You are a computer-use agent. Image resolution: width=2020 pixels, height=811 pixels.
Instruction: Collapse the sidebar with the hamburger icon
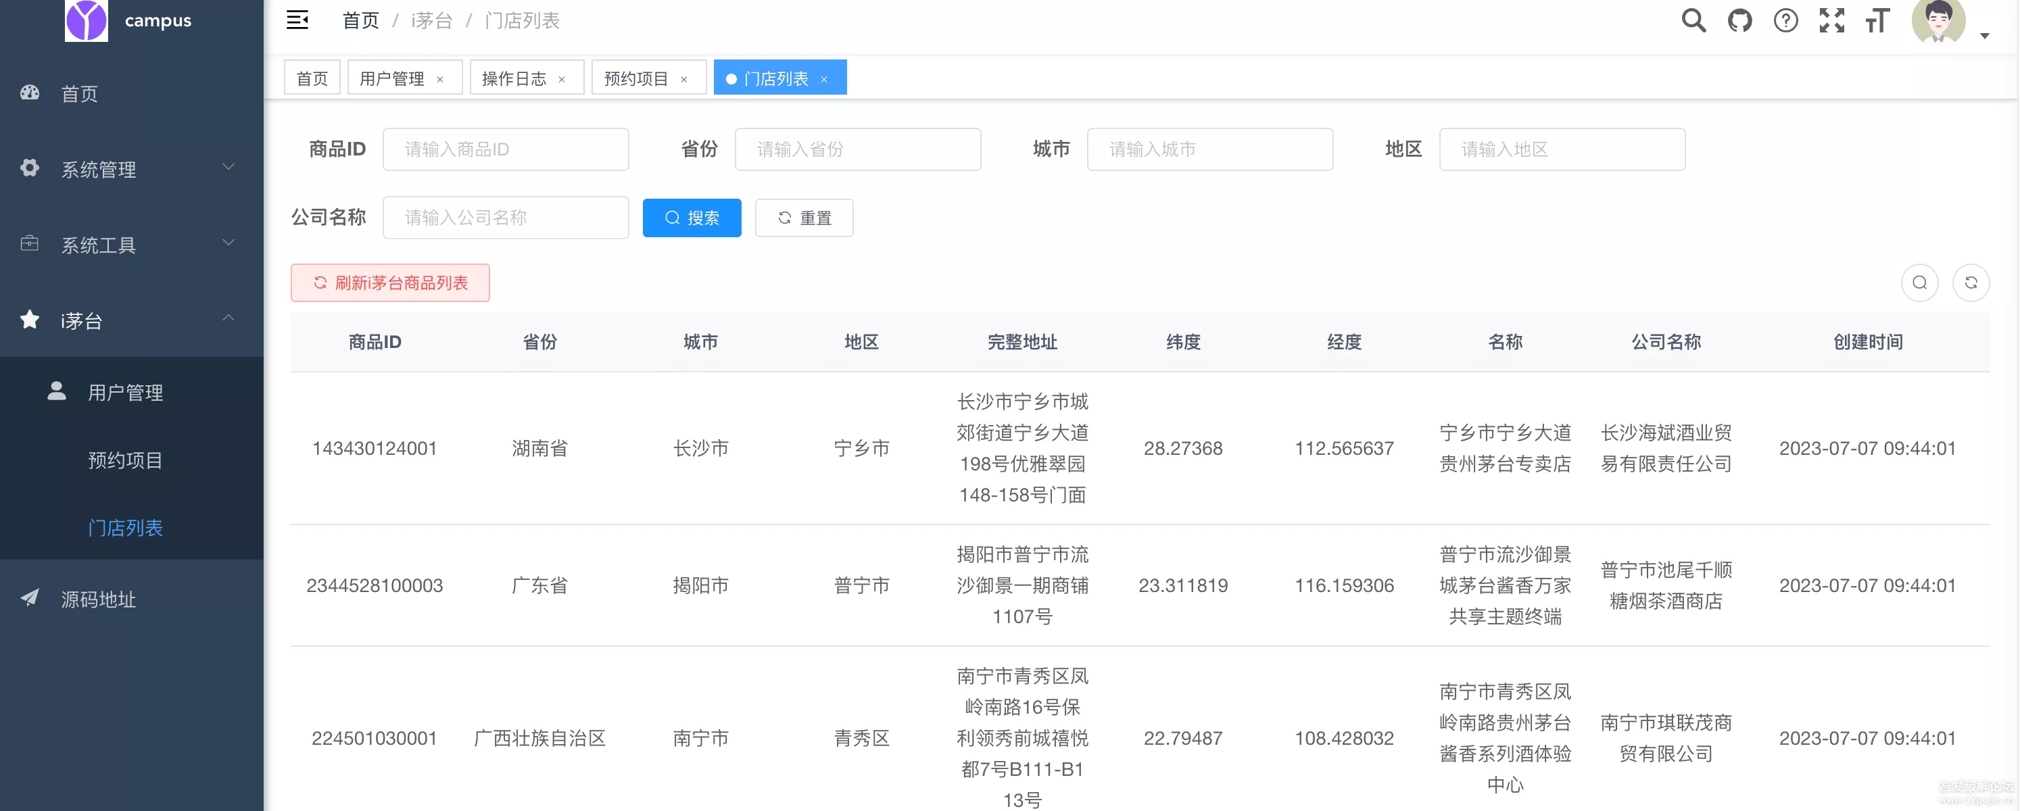[x=297, y=20]
